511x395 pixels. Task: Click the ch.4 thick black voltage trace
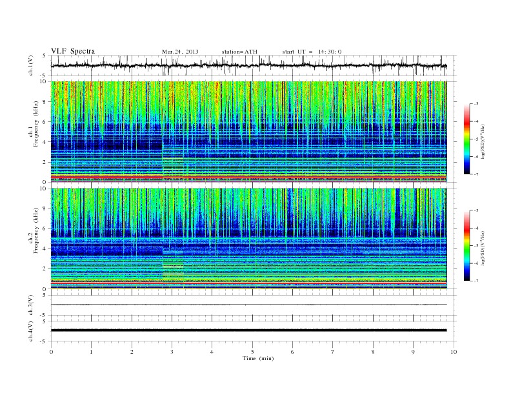(248, 330)
